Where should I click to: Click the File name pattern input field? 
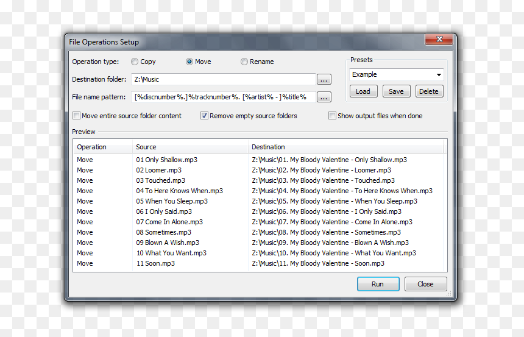point(223,97)
